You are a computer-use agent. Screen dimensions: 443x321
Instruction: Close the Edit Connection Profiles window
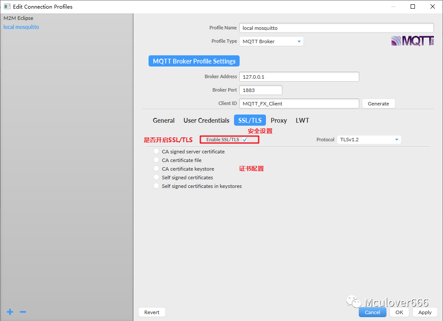433,6
